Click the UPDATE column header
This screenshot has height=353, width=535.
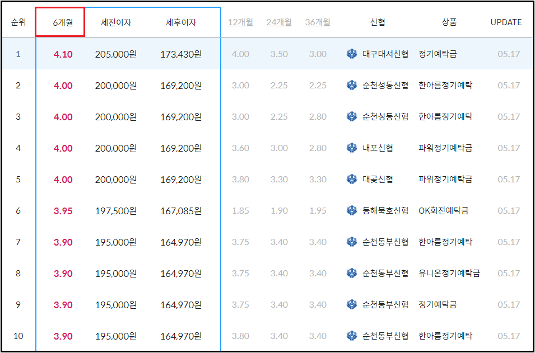(506, 22)
